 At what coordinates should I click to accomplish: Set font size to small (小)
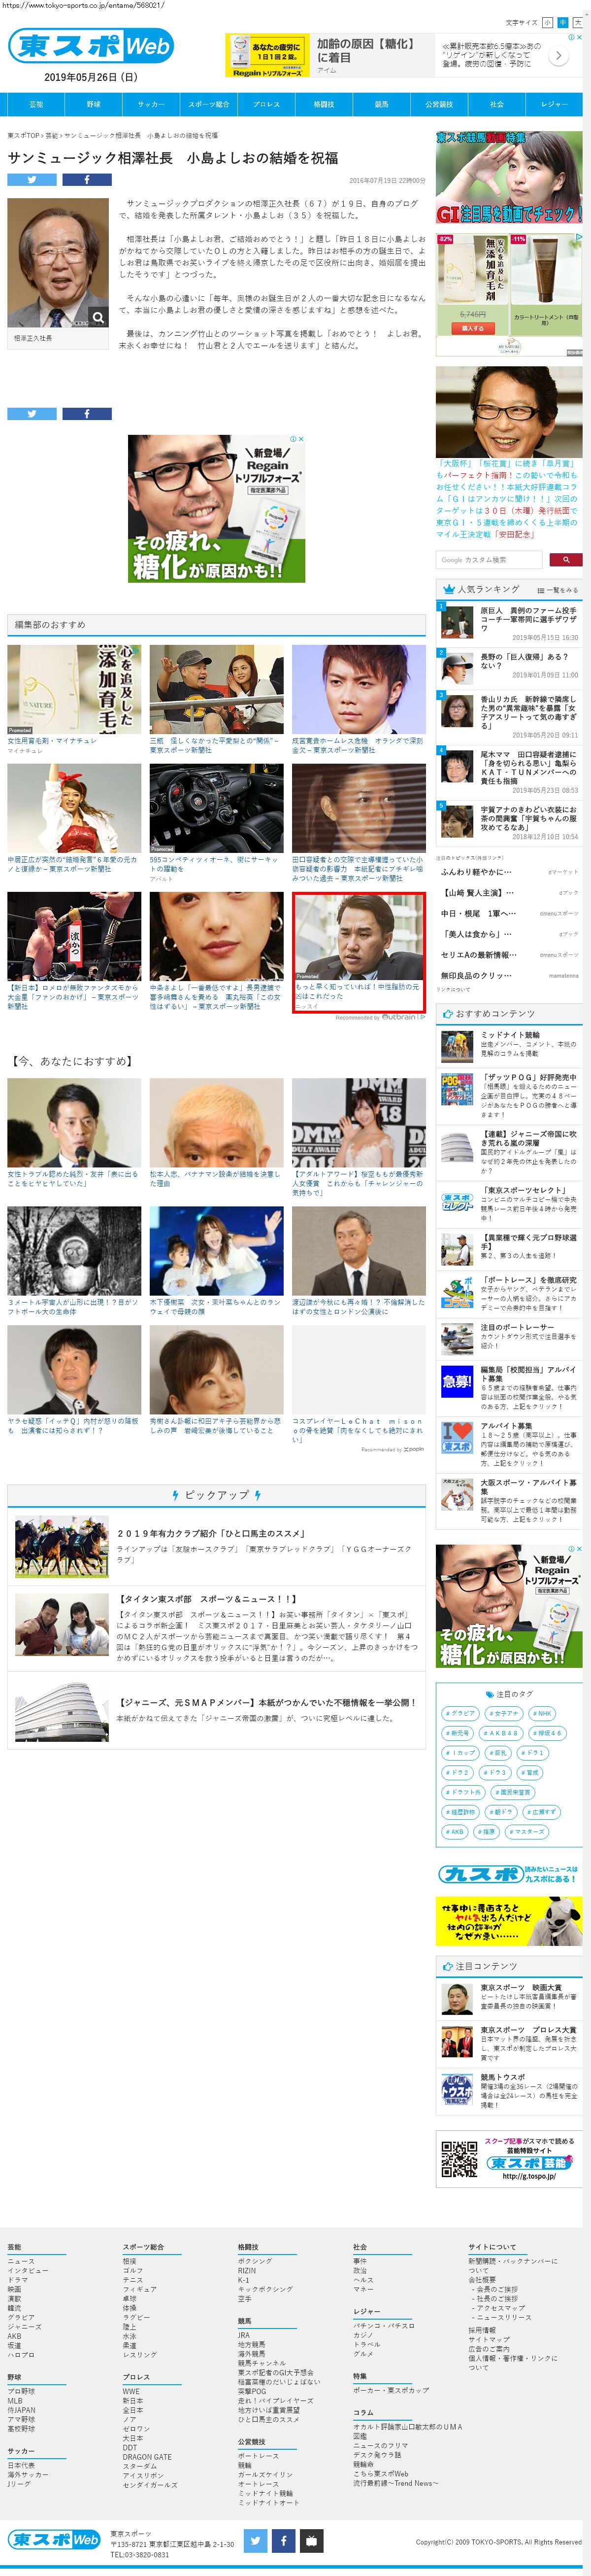pos(547,22)
